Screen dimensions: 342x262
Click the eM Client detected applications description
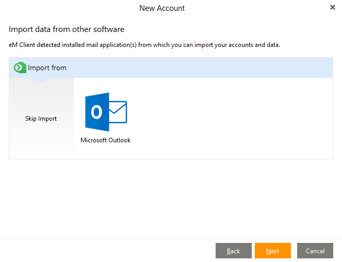tap(144, 45)
